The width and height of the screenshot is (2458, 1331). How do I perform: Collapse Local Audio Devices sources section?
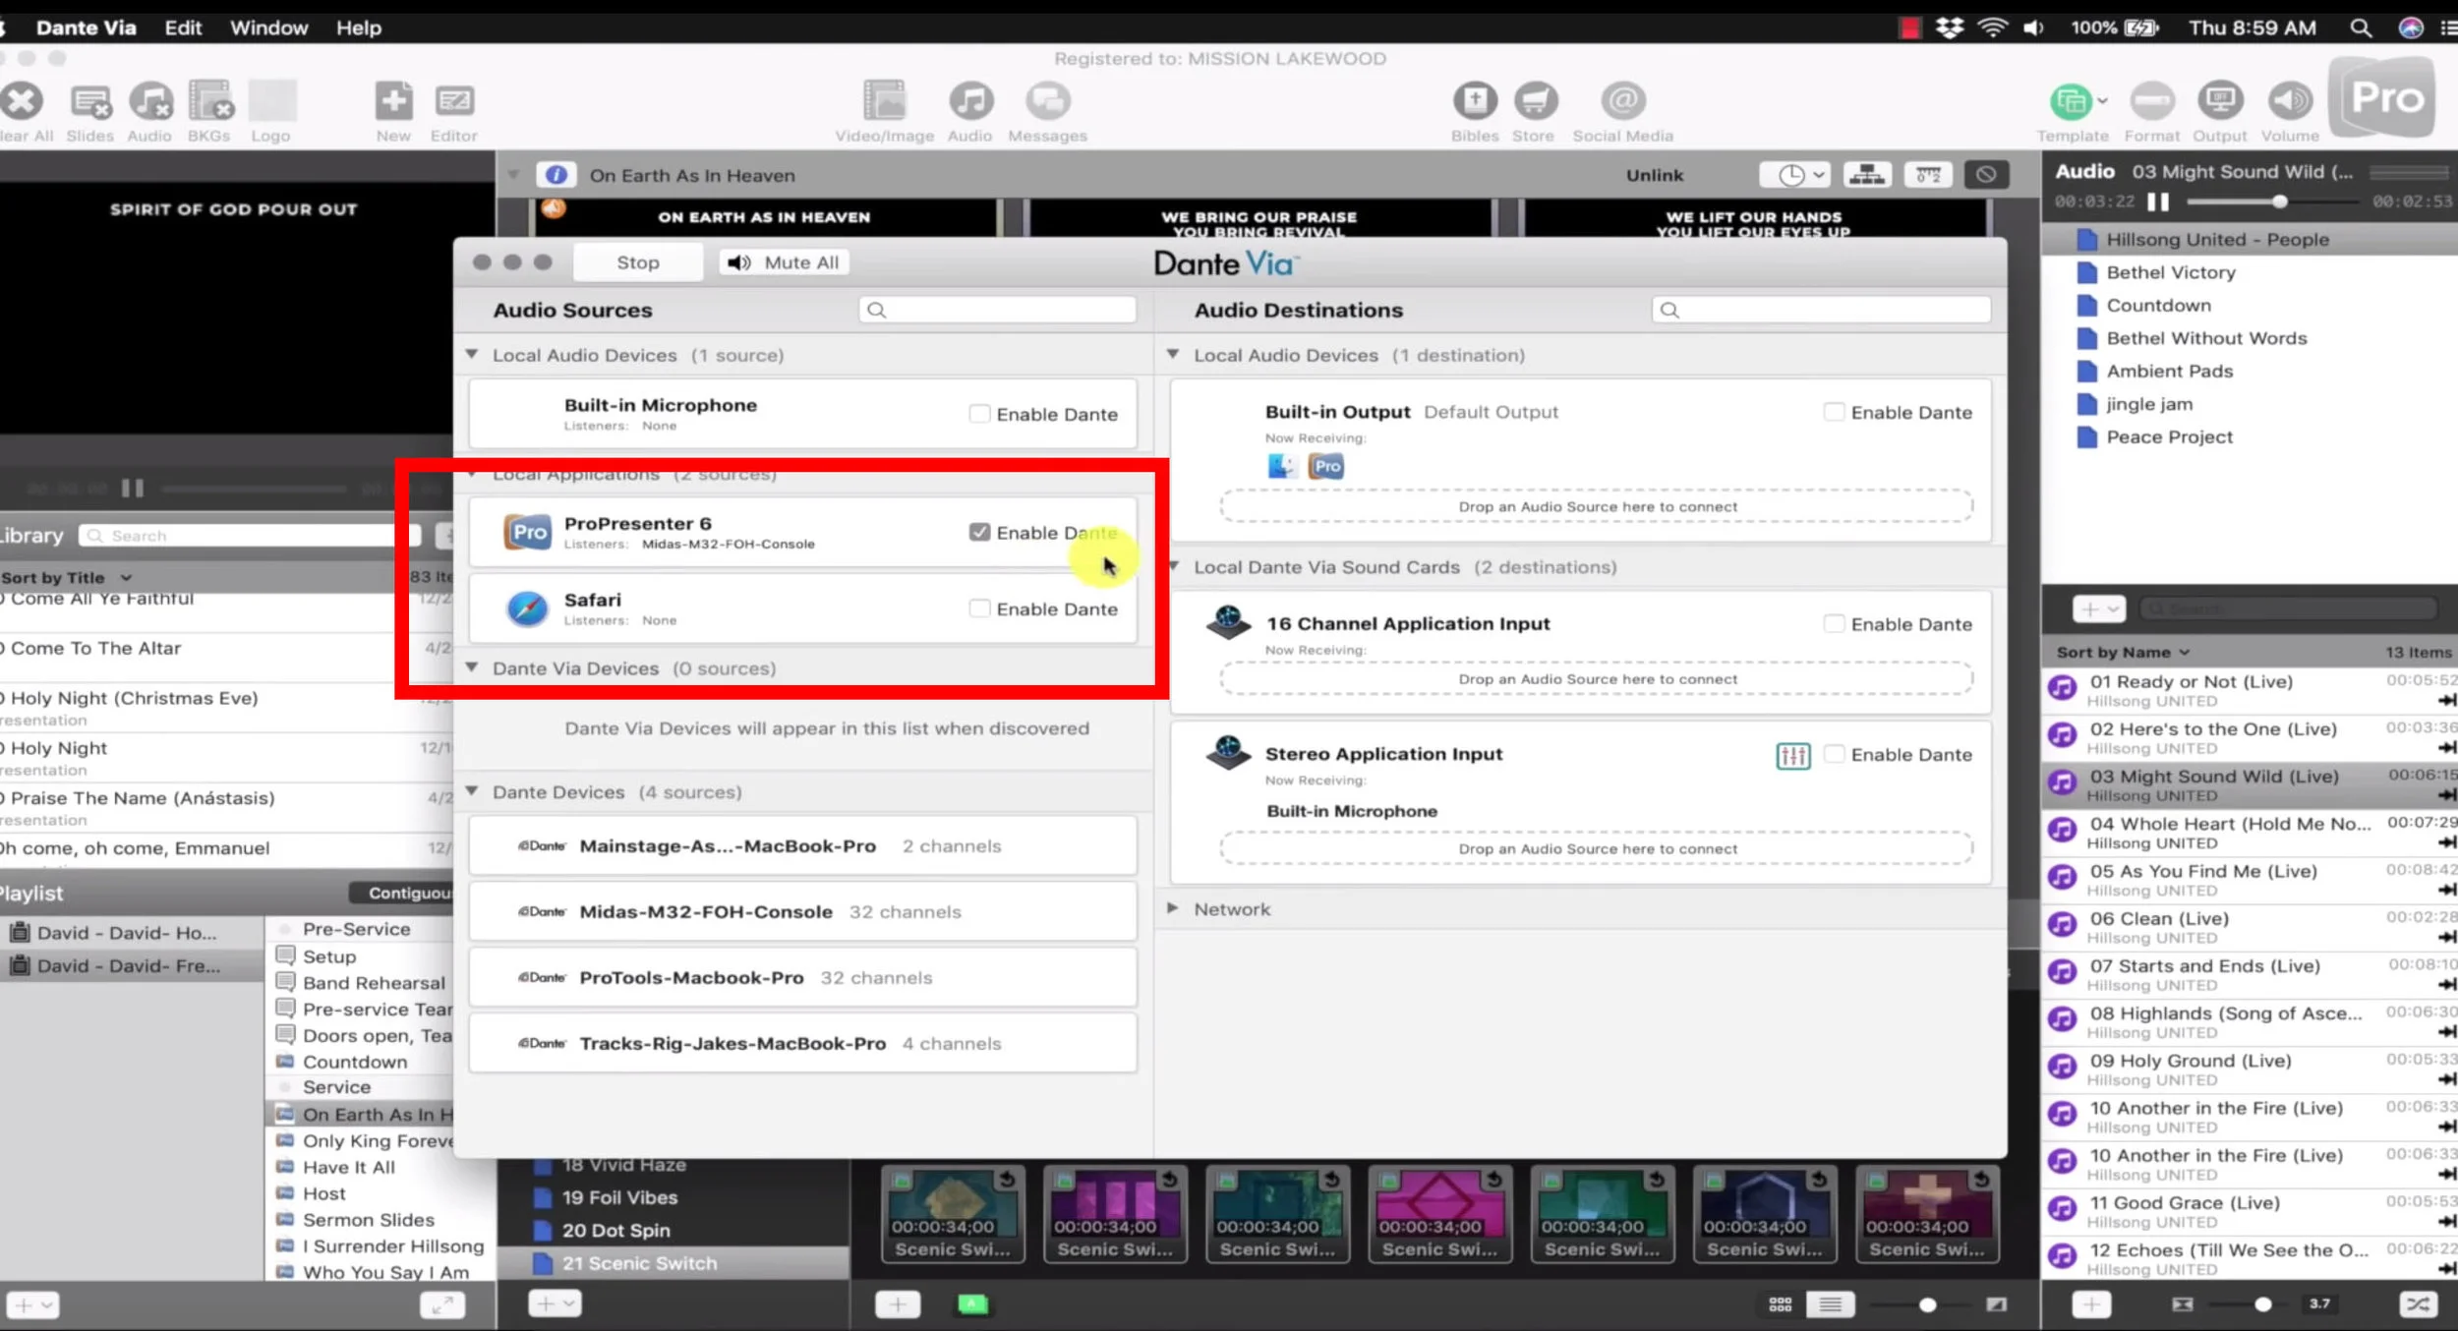pyautogui.click(x=472, y=354)
